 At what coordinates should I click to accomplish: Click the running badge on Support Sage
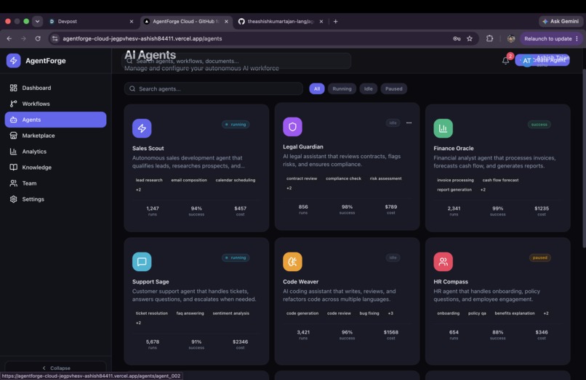[x=236, y=257]
